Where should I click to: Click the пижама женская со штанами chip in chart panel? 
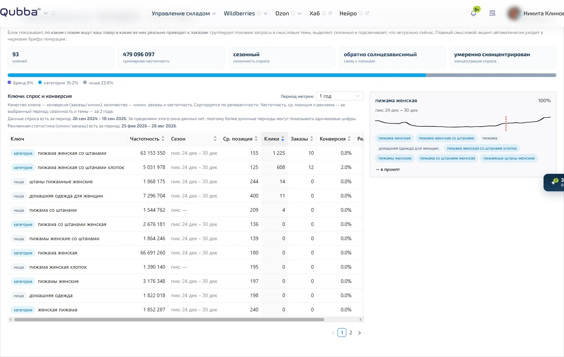pos(446,138)
